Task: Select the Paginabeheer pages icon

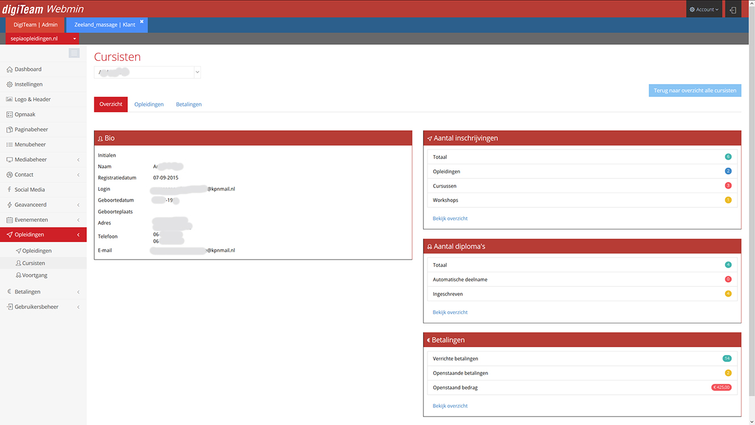Action: 9,130
